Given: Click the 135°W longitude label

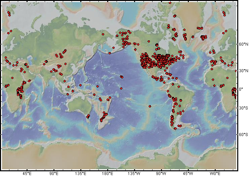Looking at the screenshot, I should click(134, 174).
